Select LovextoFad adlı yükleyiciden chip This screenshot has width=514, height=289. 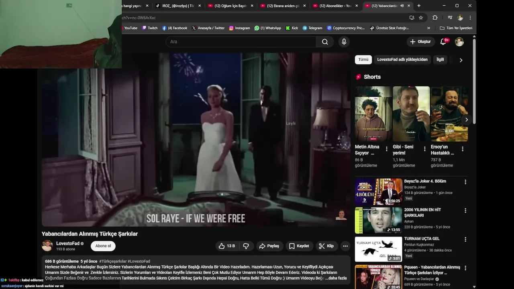(x=402, y=59)
